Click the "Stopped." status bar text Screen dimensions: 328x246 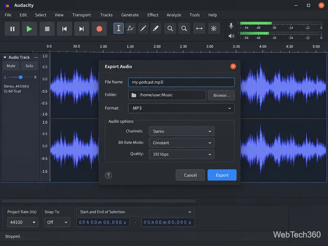[13, 237]
